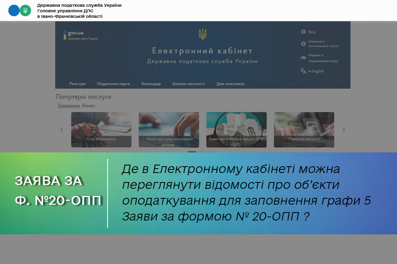Expand the Бланки звітності menu

(189, 84)
